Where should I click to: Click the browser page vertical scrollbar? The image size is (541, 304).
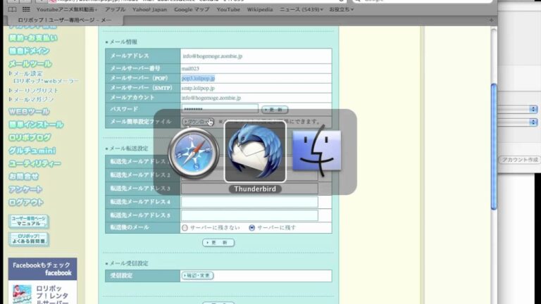pos(494,147)
